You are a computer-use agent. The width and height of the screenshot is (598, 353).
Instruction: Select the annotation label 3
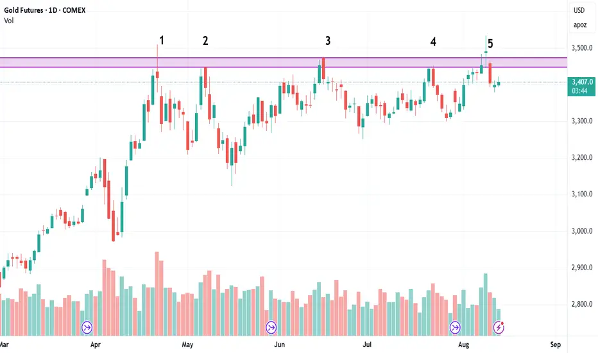[x=328, y=41]
